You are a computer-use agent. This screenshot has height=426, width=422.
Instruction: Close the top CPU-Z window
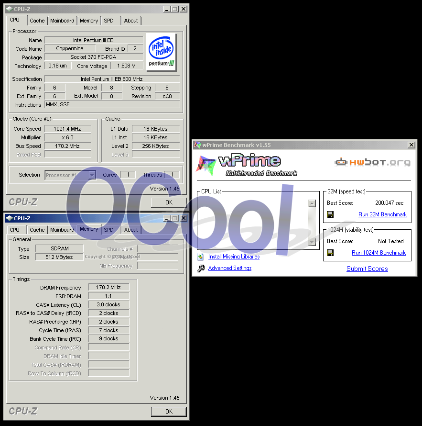[x=184, y=9]
